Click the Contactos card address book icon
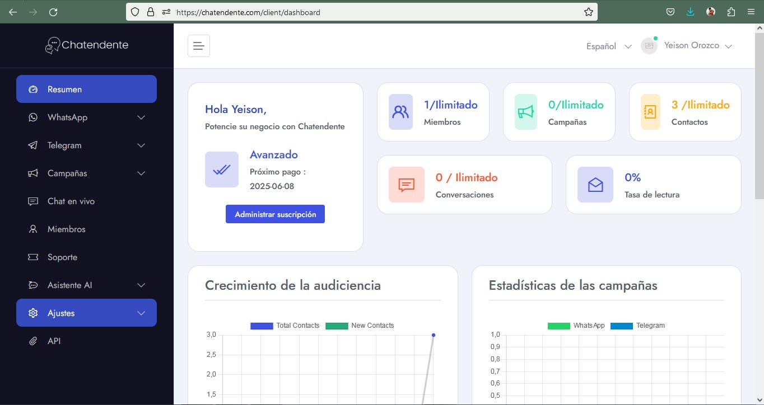Screen dimensions: 764x405 [x=650, y=112]
